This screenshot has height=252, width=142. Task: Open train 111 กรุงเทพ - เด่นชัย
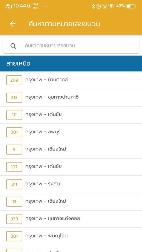click(71, 115)
